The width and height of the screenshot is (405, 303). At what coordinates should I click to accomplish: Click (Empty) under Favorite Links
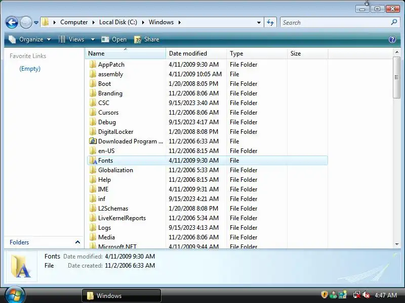[30, 69]
